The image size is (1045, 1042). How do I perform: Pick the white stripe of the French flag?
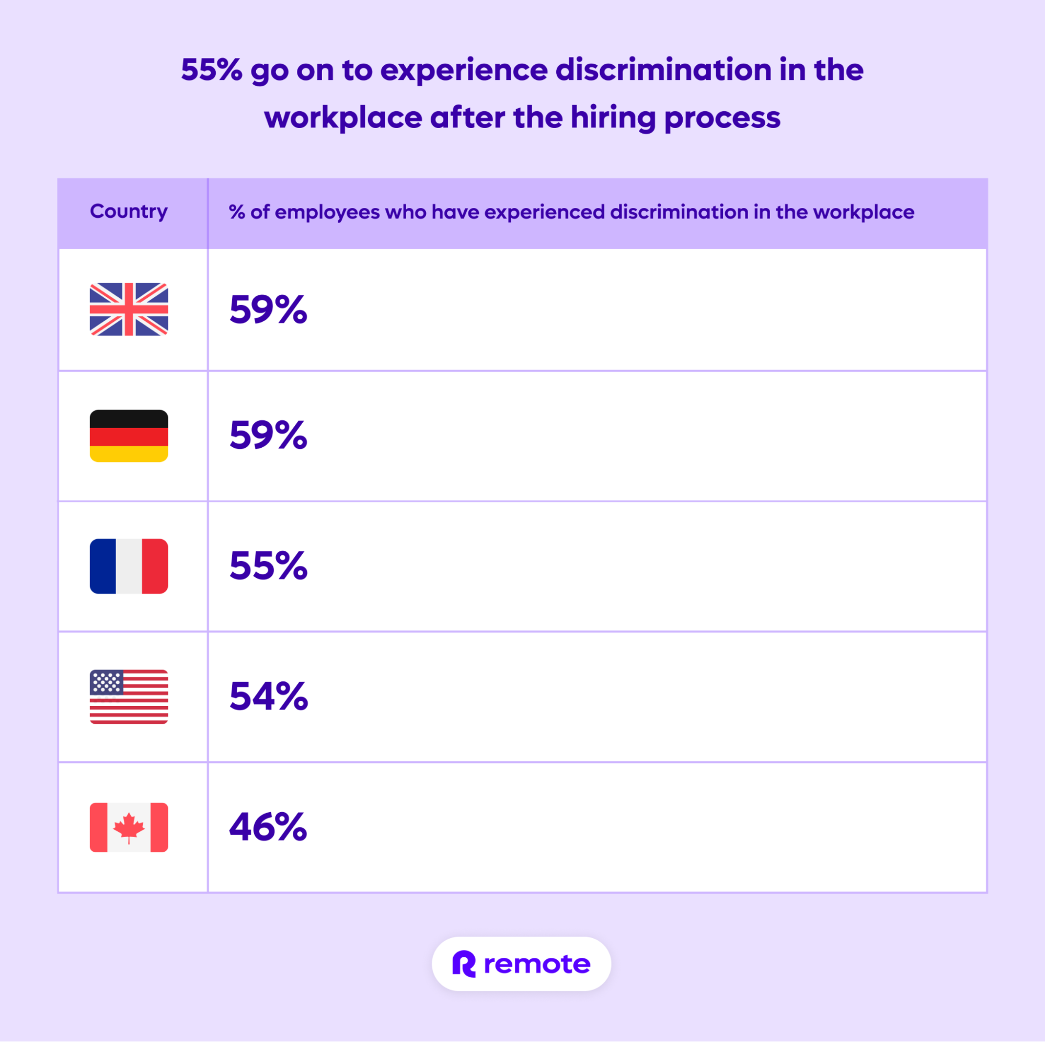pyautogui.click(x=129, y=566)
